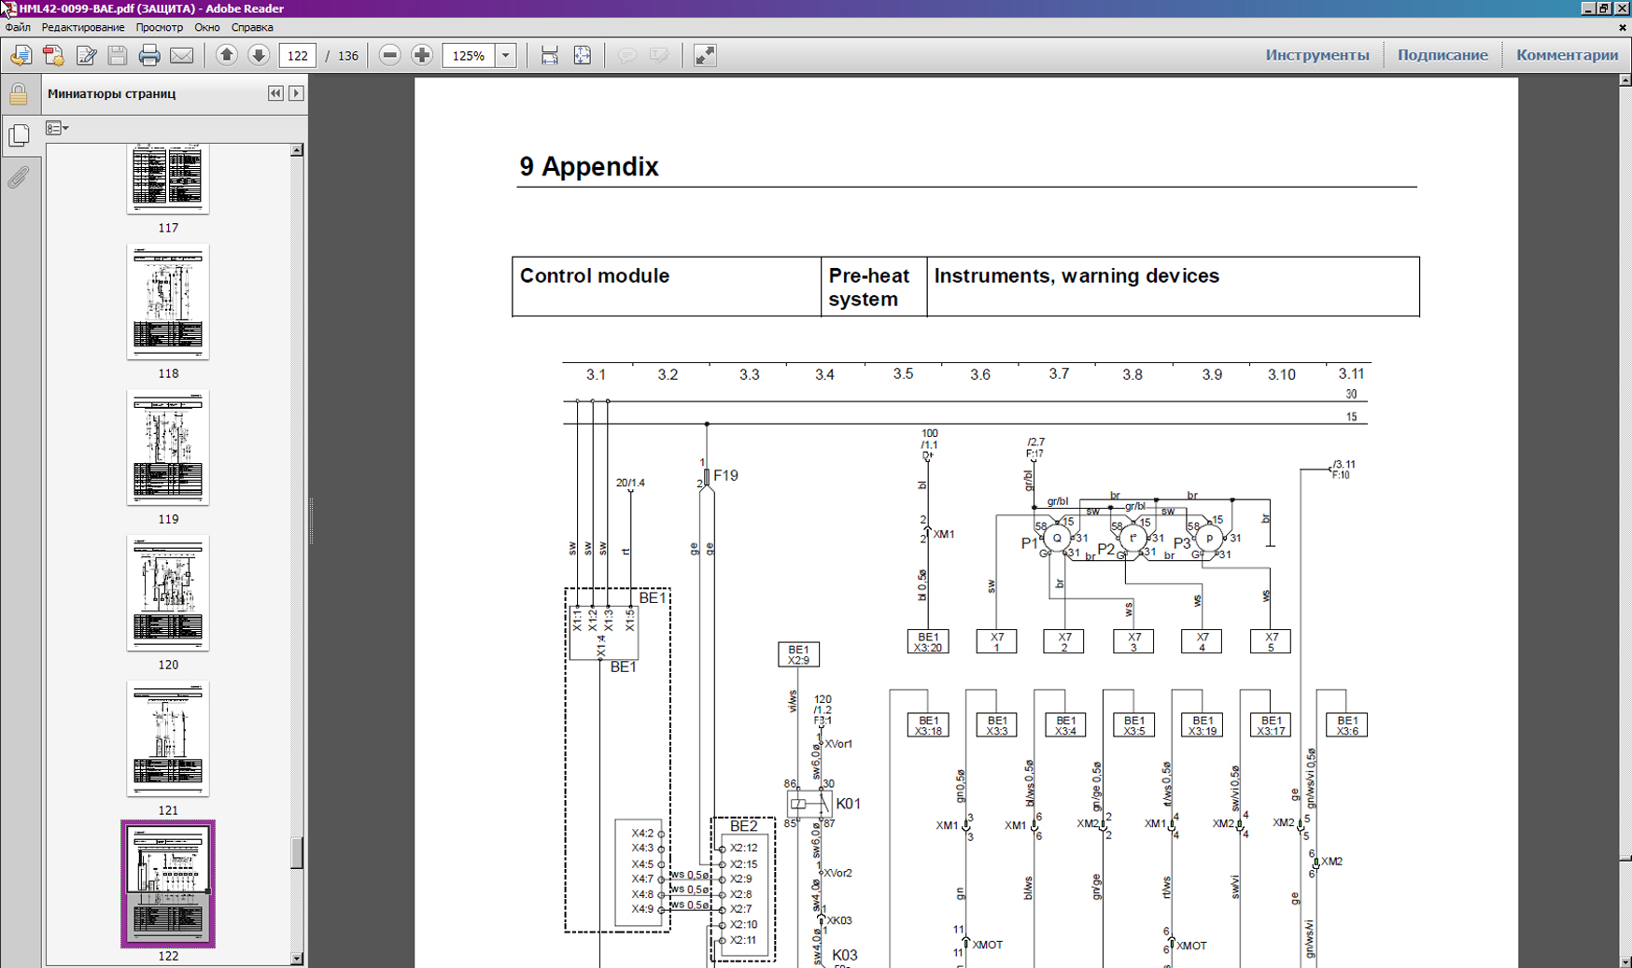Click the send by email envelope icon

[182, 56]
